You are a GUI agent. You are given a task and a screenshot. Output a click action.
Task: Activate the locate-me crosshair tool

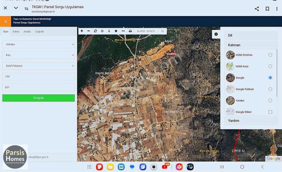click(102, 31)
